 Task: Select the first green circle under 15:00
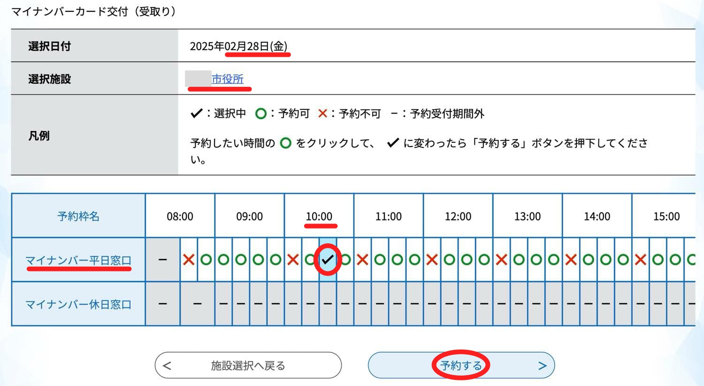(658, 259)
